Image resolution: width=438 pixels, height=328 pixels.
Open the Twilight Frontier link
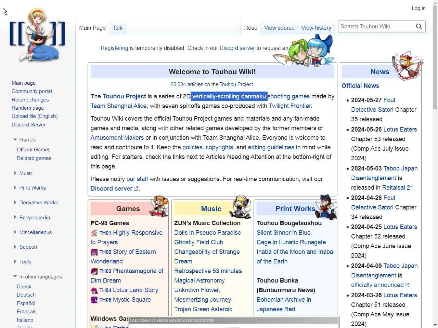(290, 106)
